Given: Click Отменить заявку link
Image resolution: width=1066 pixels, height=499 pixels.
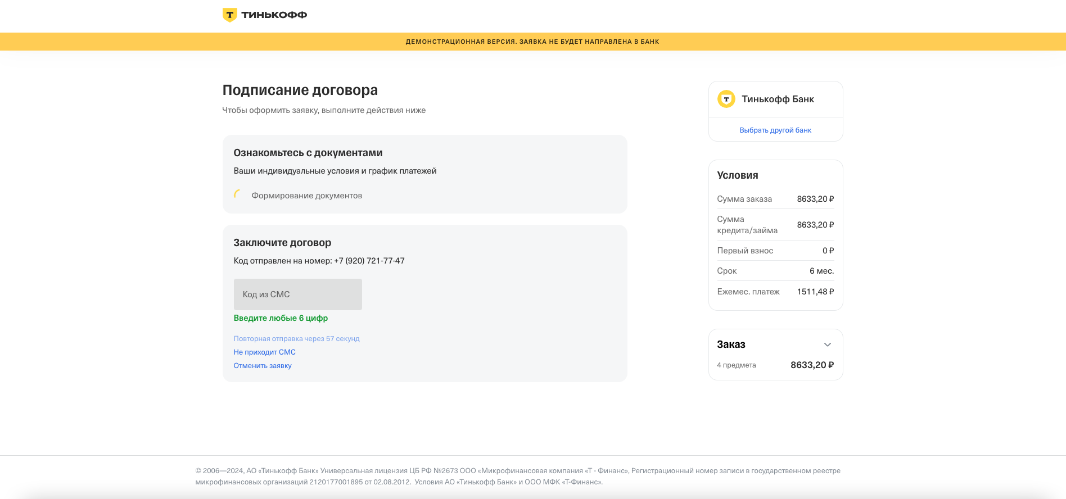Looking at the screenshot, I should pyautogui.click(x=263, y=365).
